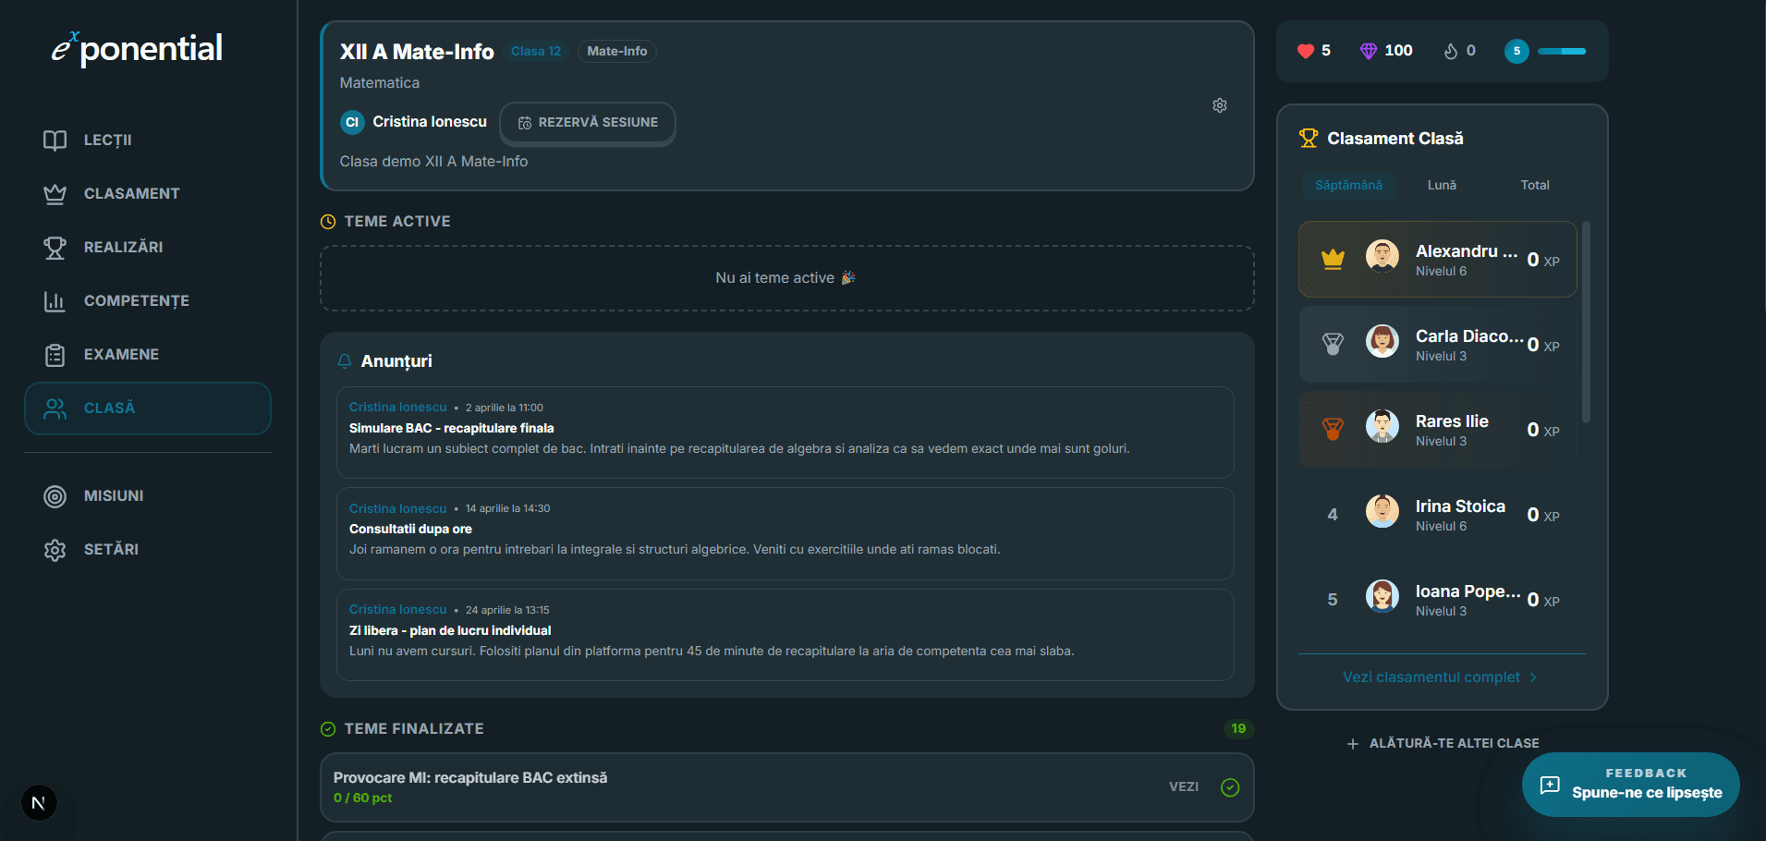Click the feedback message icon
Image resolution: width=1766 pixels, height=841 pixels.
pos(1550,785)
